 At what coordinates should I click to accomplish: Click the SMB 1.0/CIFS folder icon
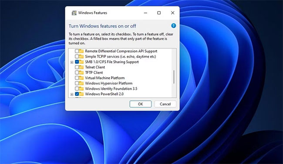tap(81, 62)
